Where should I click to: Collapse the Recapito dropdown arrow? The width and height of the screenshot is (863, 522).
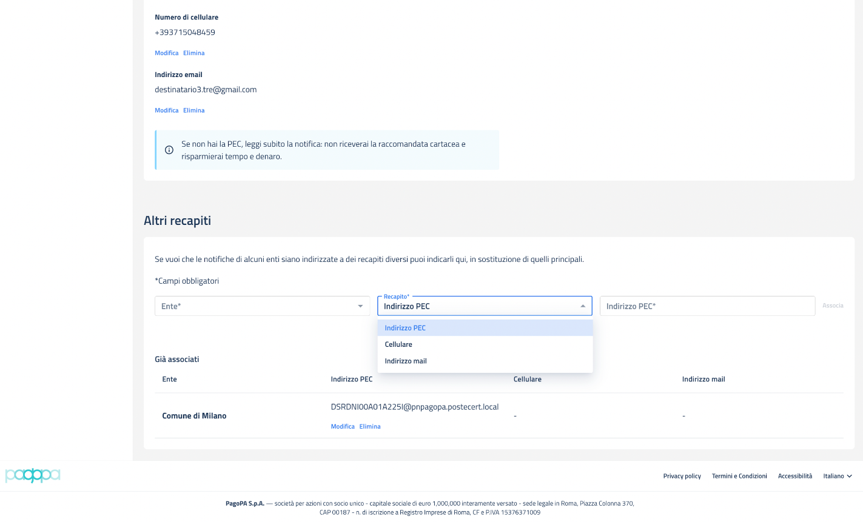pyautogui.click(x=583, y=306)
